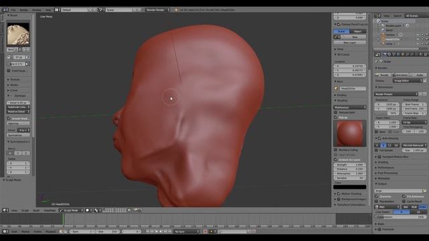Toggle the Matcap checkbox
This screenshot has width=429, height=241.
click(335, 117)
